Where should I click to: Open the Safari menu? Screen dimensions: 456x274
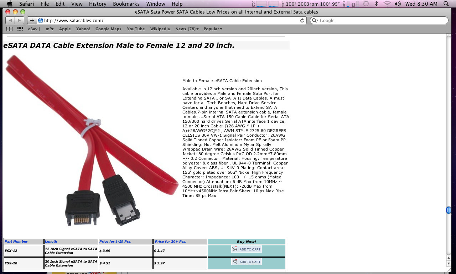(27, 4)
